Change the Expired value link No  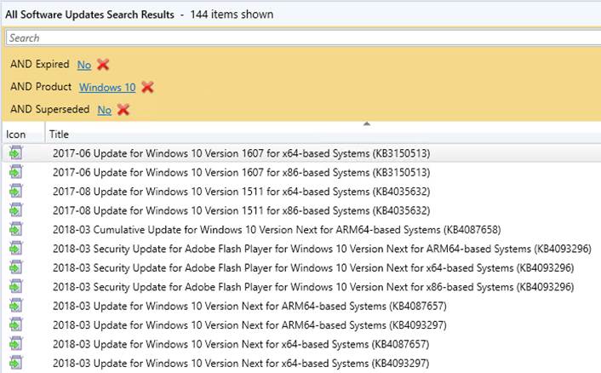(84, 65)
